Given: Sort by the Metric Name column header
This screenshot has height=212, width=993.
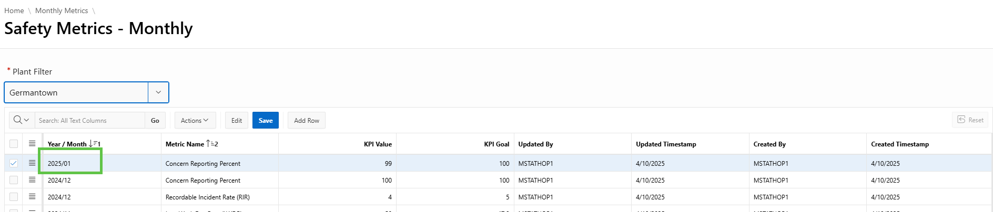Looking at the screenshot, I should click(x=185, y=144).
